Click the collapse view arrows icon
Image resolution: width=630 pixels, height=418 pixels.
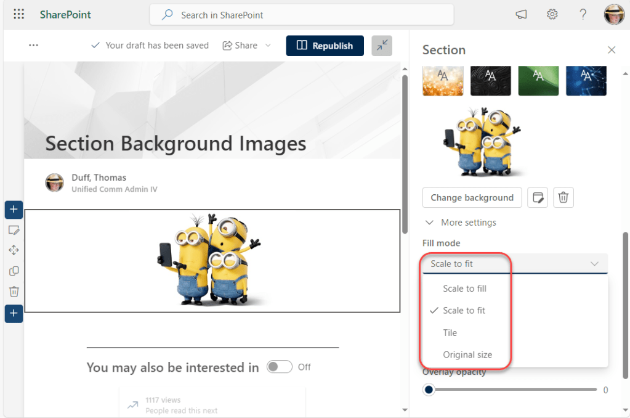coord(382,46)
